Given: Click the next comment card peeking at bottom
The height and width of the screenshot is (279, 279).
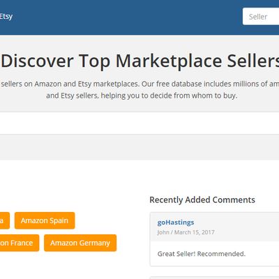Looking at the screenshot, I should coord(214,278).
